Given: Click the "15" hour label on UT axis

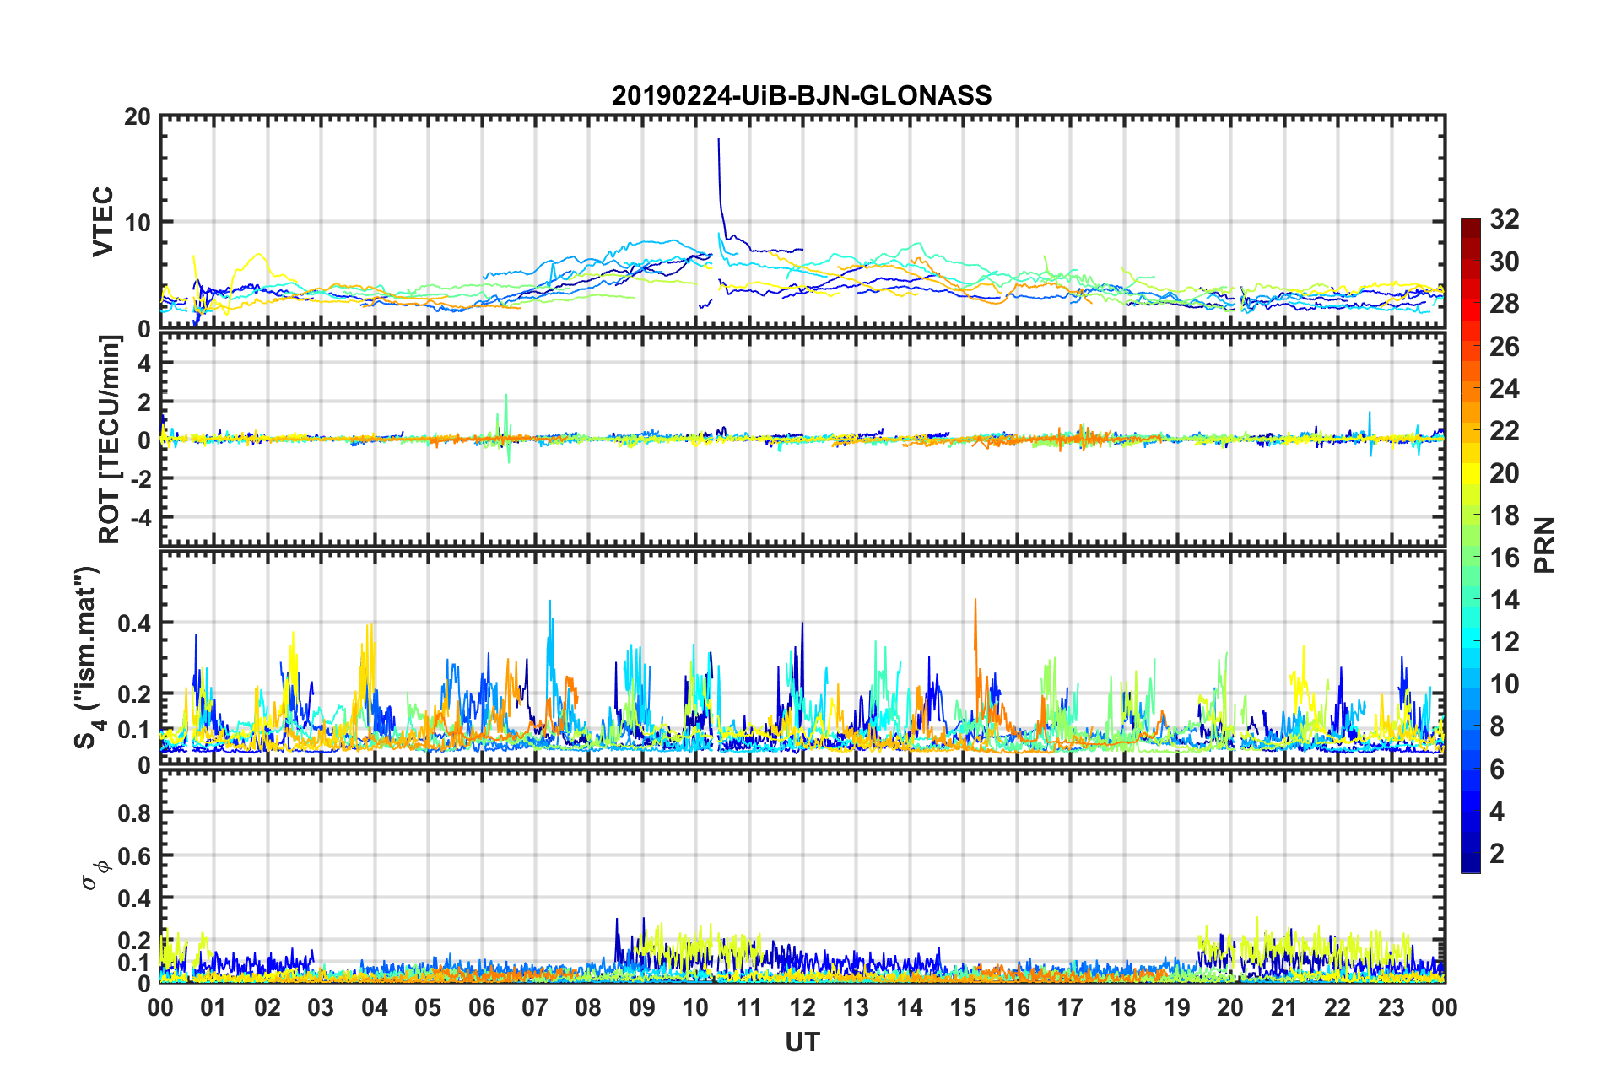Looking at the screenshot, I should pos(963,1007).
